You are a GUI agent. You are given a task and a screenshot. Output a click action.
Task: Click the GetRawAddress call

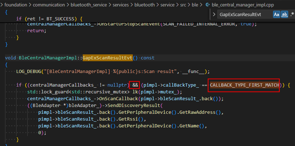tap(198, 112)
